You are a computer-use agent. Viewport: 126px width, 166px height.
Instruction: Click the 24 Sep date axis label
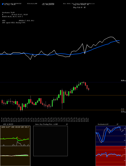click(x=2, y=119)
